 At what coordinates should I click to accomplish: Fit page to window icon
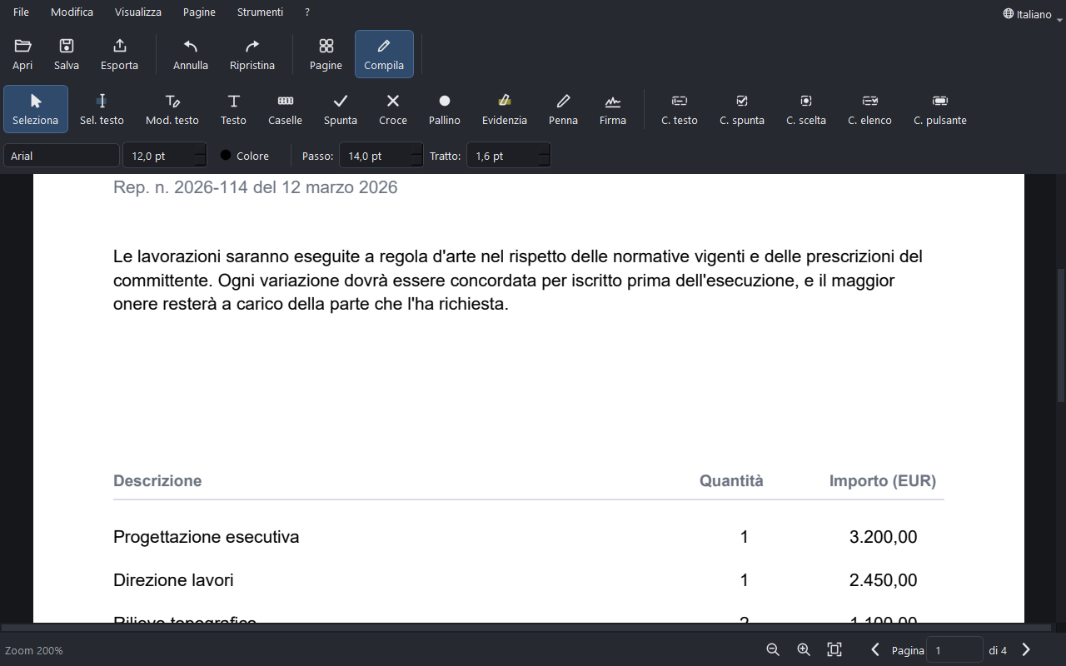point(834,650)
